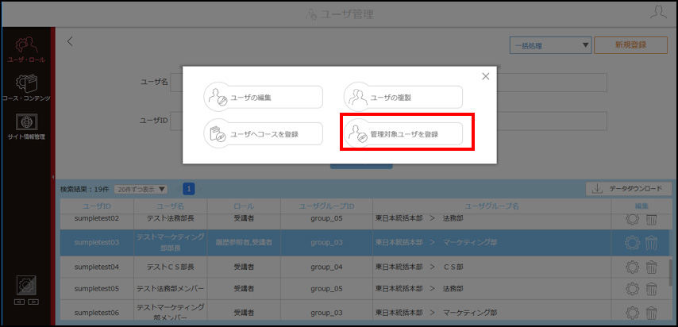Click the gear edit icon for sumpletest03
678x327 pixels.
point(633,243)
